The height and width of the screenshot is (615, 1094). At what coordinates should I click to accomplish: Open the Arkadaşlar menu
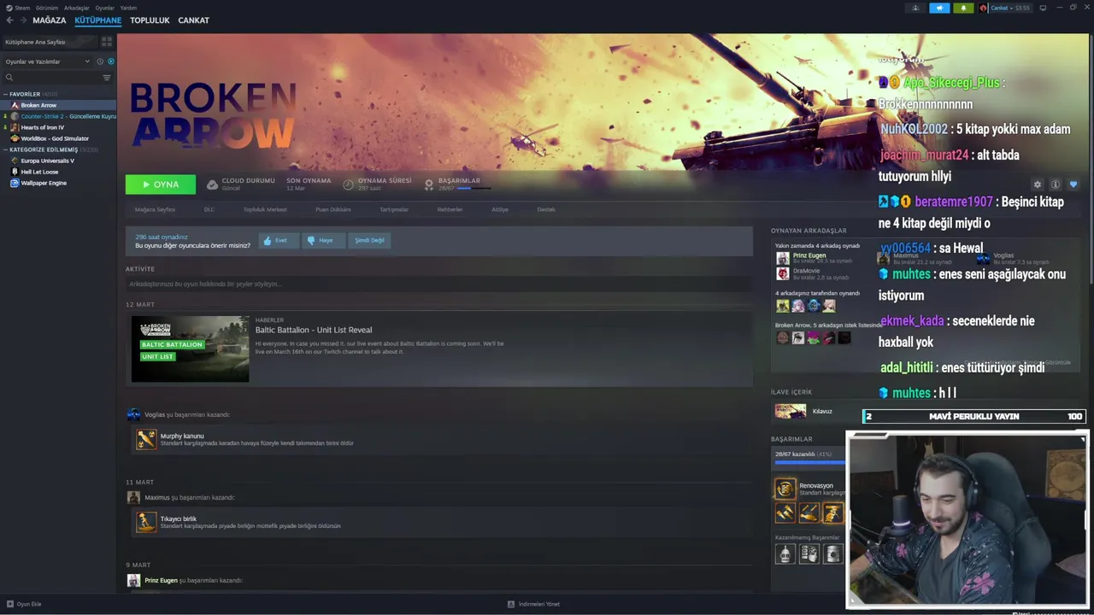pyautogui.click(x=77, y=8)
